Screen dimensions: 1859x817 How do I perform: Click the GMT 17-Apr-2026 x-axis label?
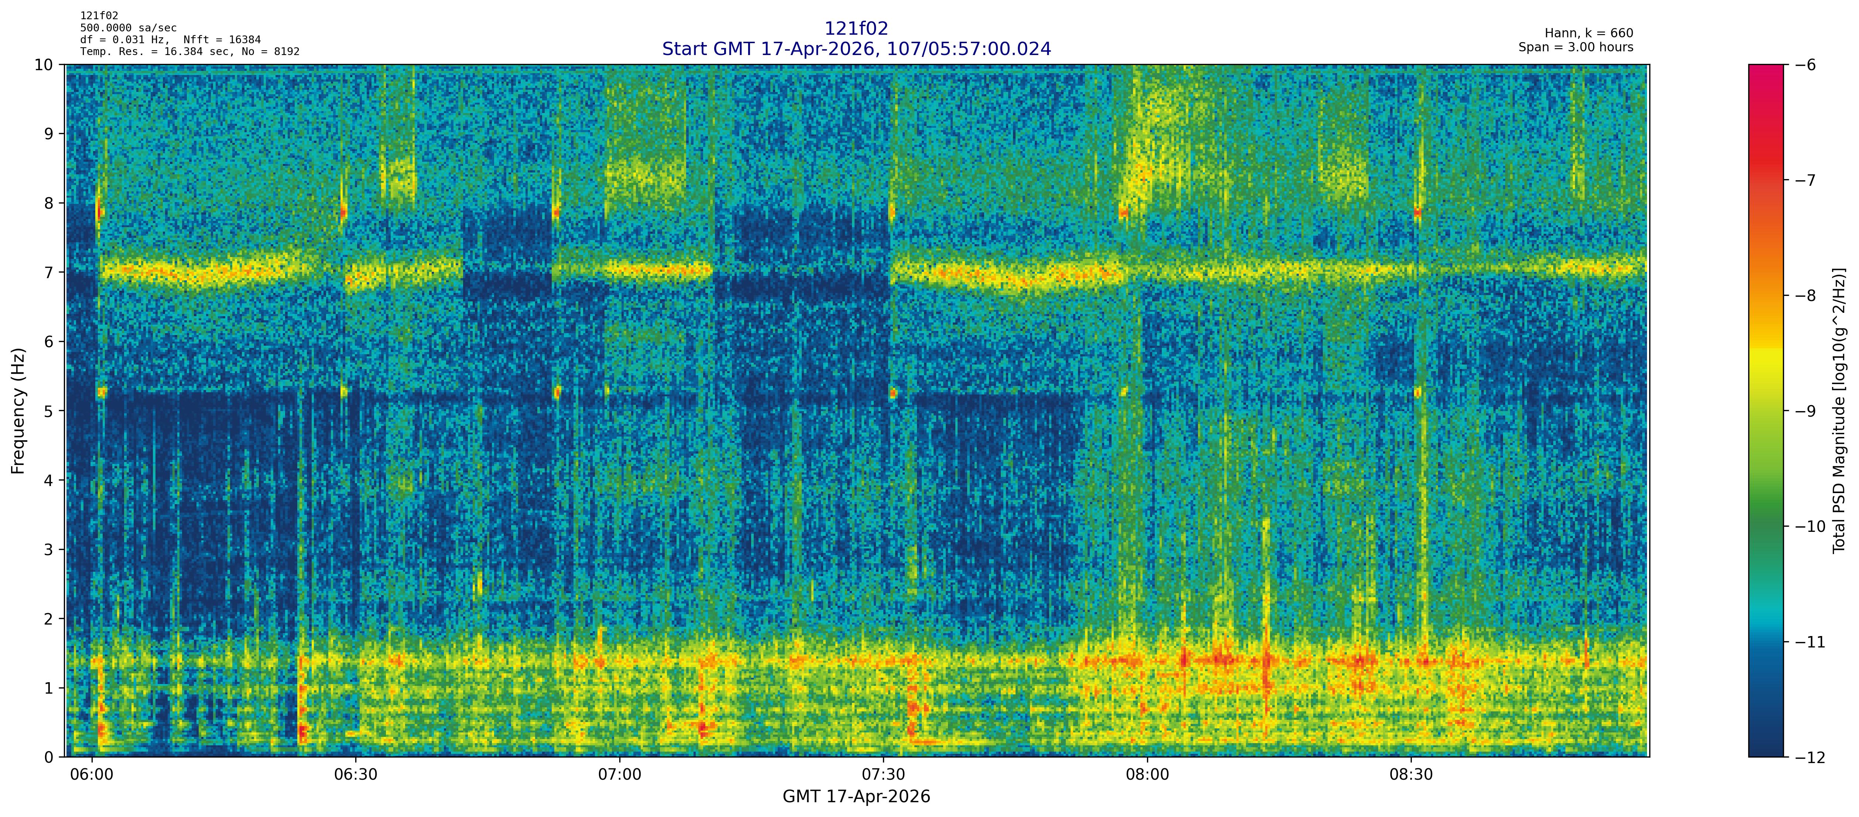(x=856, y=797)
